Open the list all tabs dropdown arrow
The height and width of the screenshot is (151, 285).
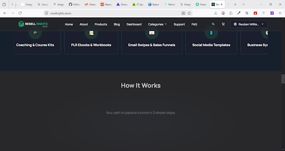(244, 5)
